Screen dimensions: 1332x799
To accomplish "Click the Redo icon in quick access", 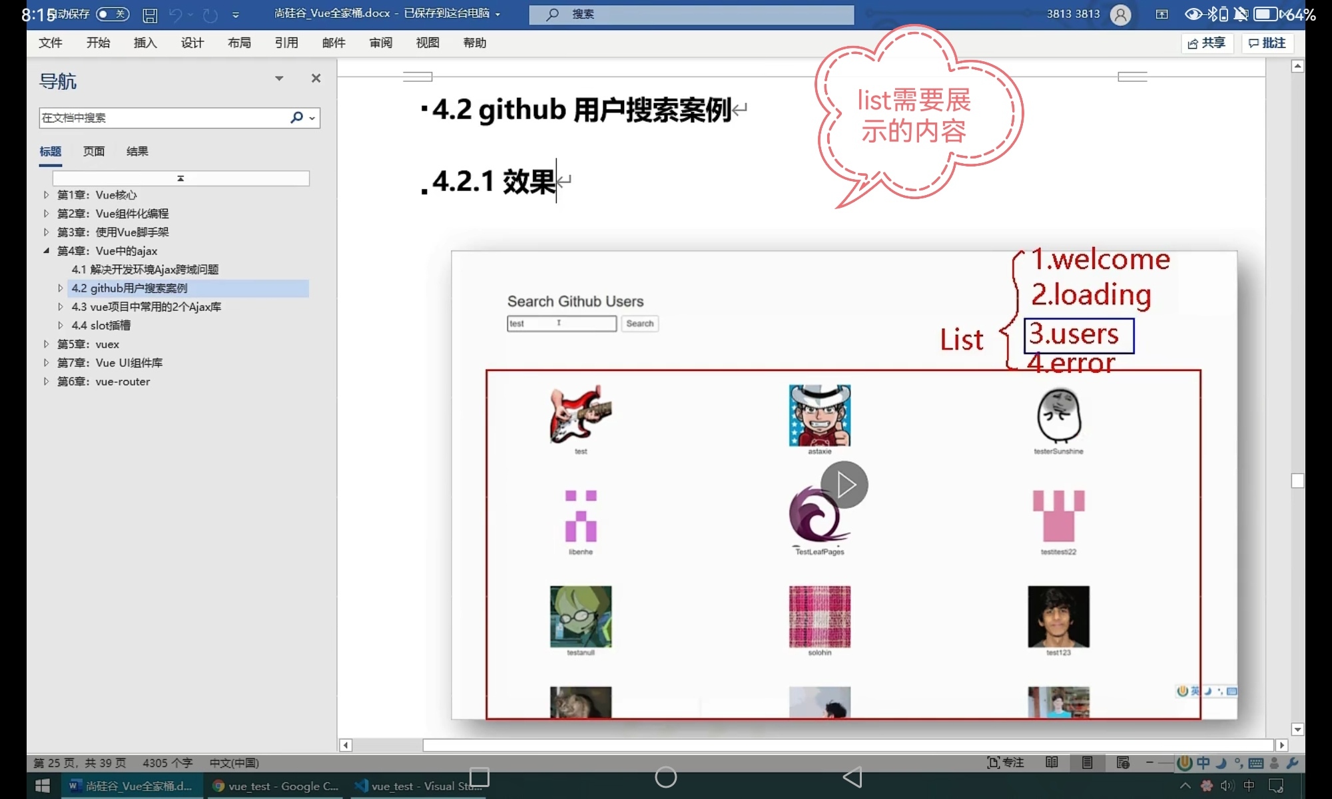I will pos(210,15).
